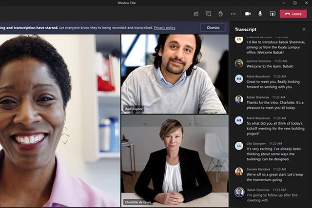Select the Charlotte de Crum video tile
The width and height of the screenshot is (312, 208).
coord(175,161)
